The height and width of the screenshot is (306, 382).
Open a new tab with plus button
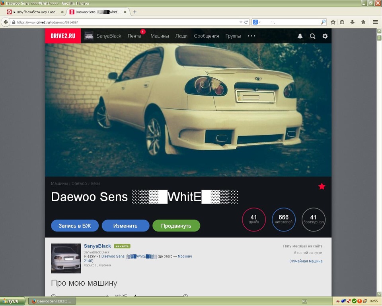[135, 12]
